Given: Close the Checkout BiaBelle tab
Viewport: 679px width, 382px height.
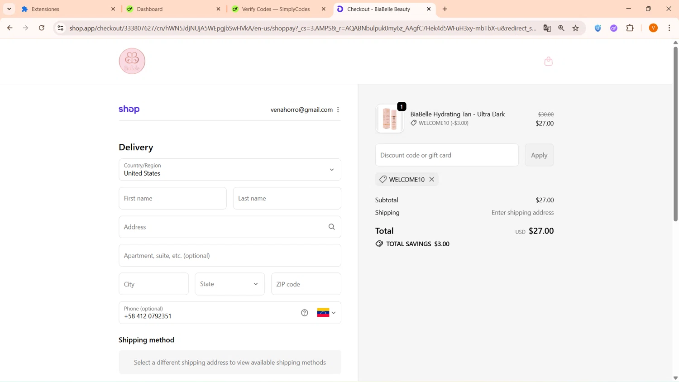Looking at the screenshot, I should [x=429, y=9].
